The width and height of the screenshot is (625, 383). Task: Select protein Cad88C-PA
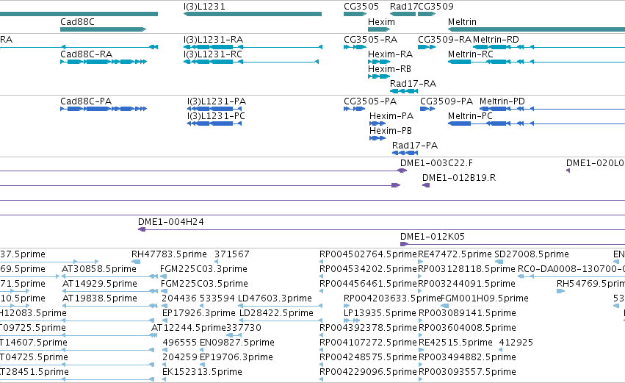tap(104, 109)
